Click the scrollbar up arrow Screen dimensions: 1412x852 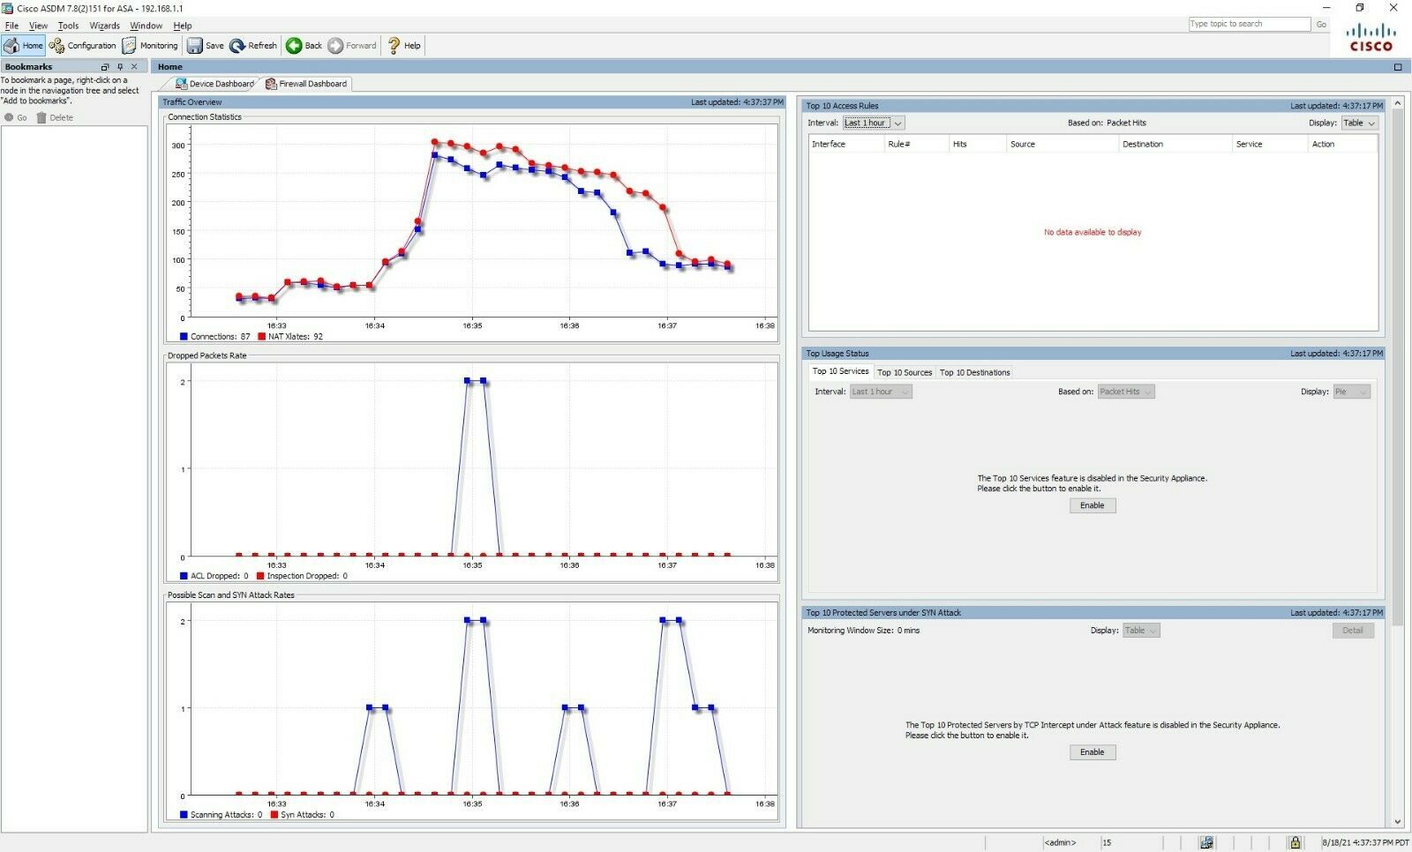1398,103
